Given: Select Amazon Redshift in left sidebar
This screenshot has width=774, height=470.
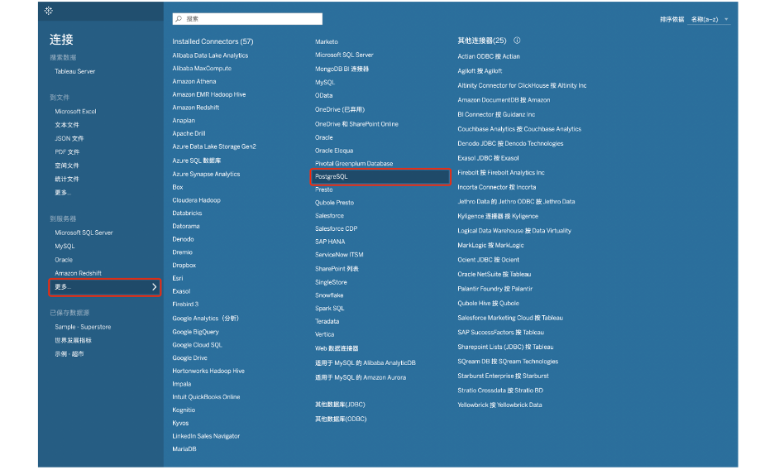Looking at the screenshot, I should (78, 273).
